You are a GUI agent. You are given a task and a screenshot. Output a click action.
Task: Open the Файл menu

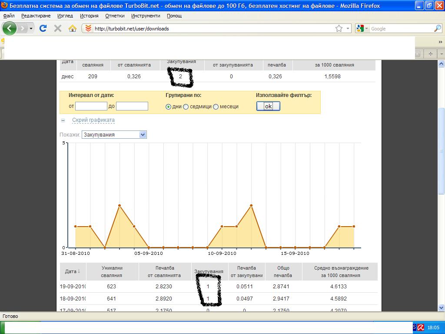pos(9,16)
